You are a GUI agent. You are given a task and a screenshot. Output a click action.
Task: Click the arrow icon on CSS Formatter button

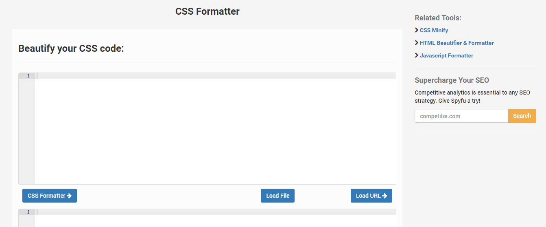(69, 196)
